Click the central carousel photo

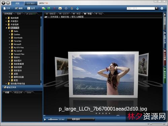point(103,75)
